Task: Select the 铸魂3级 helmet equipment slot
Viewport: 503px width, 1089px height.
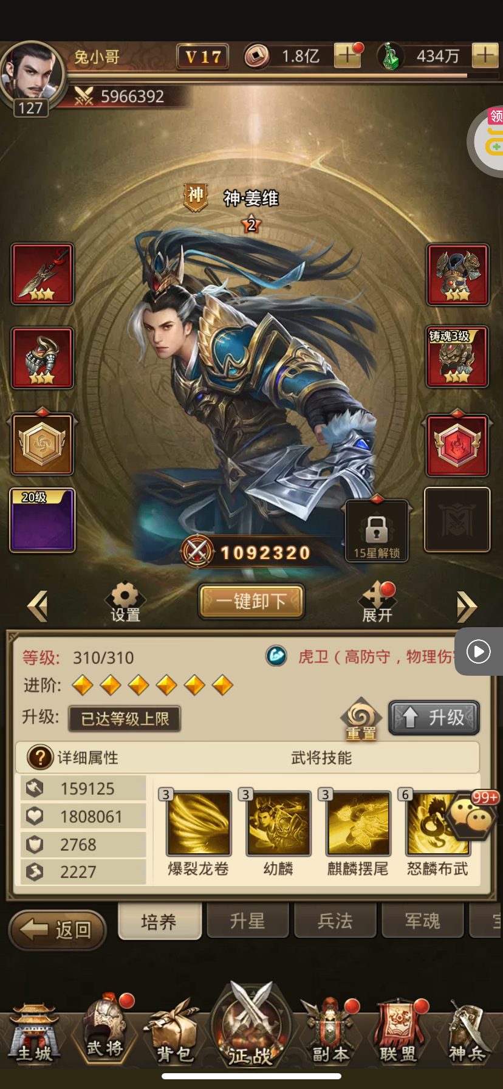Action: 457,357
